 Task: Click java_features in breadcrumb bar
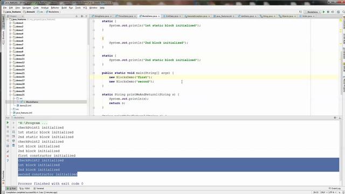coord(12,12)
